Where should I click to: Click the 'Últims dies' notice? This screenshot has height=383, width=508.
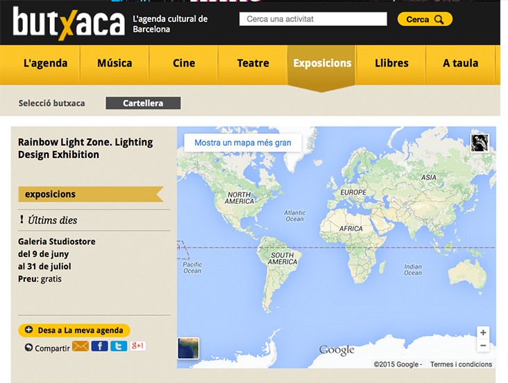click(49, 220)
